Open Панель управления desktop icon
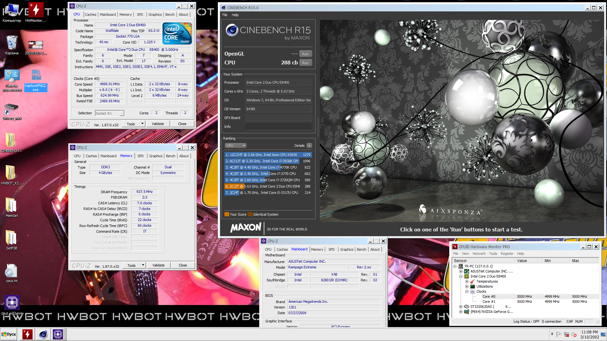This screenshot has height=341, width=607. (x=12, y=81)
